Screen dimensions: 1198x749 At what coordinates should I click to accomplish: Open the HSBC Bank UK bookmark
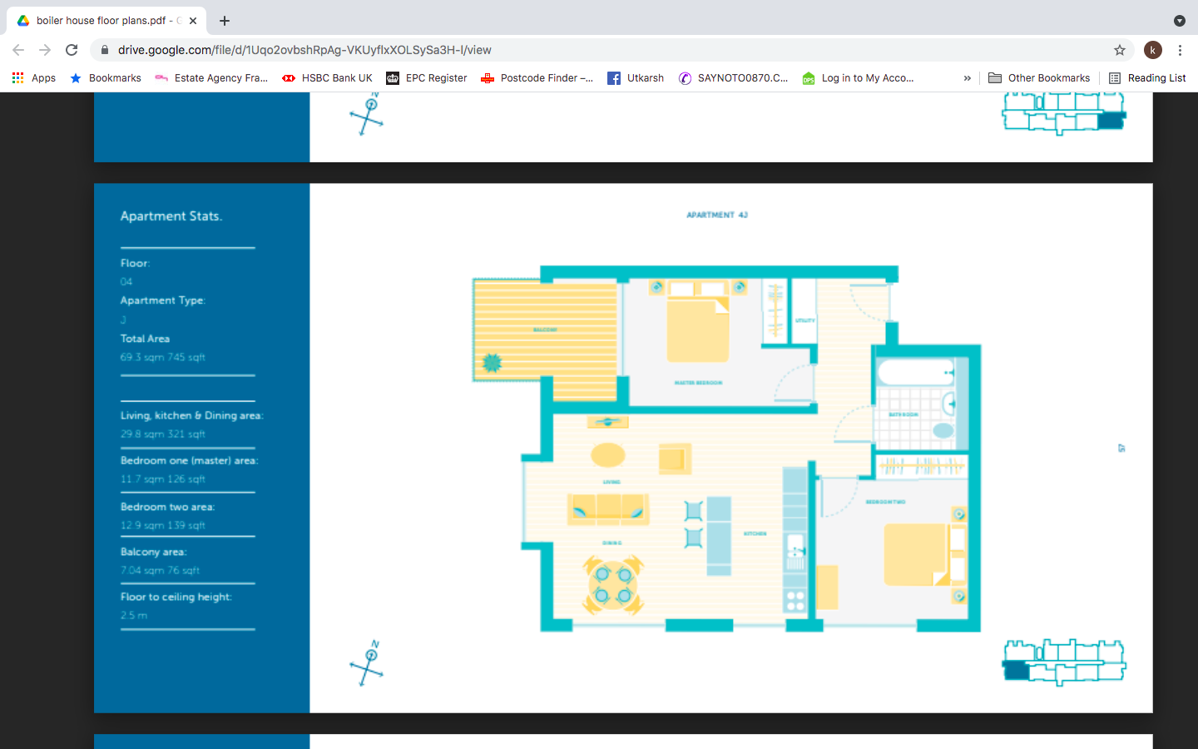tap(327, 78)
